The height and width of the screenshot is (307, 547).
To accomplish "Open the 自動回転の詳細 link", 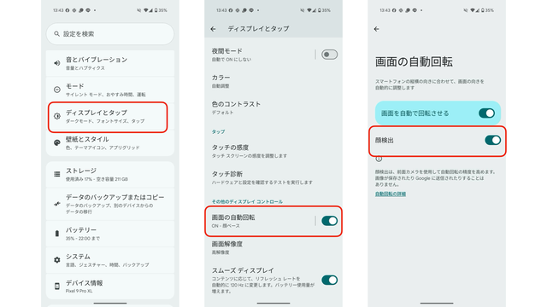I will pyautogui.click(x=391, y=194).
